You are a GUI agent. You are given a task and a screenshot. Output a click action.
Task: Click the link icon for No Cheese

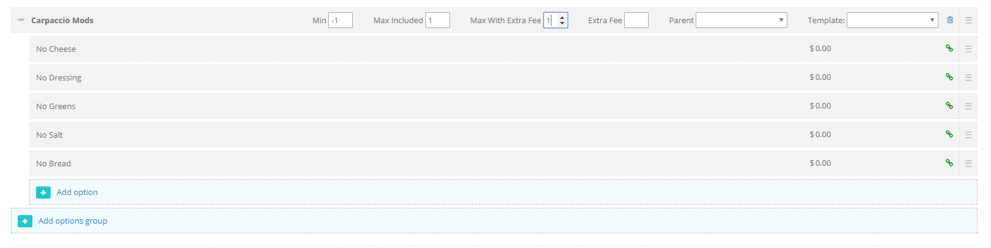[949, 48]
